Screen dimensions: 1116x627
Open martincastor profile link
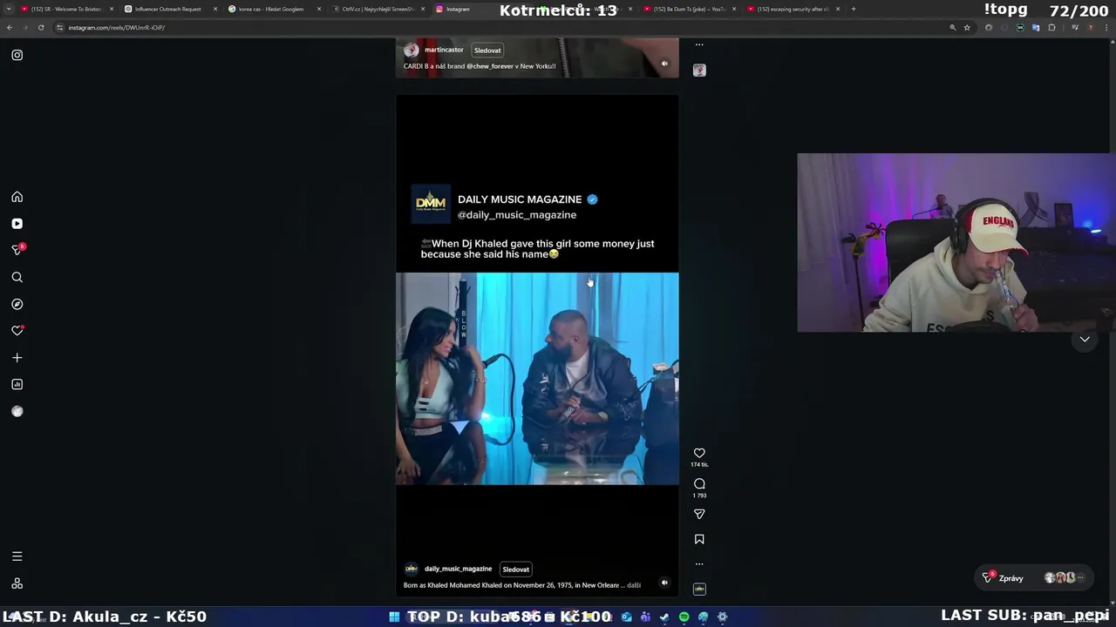[x=444, y=50]
